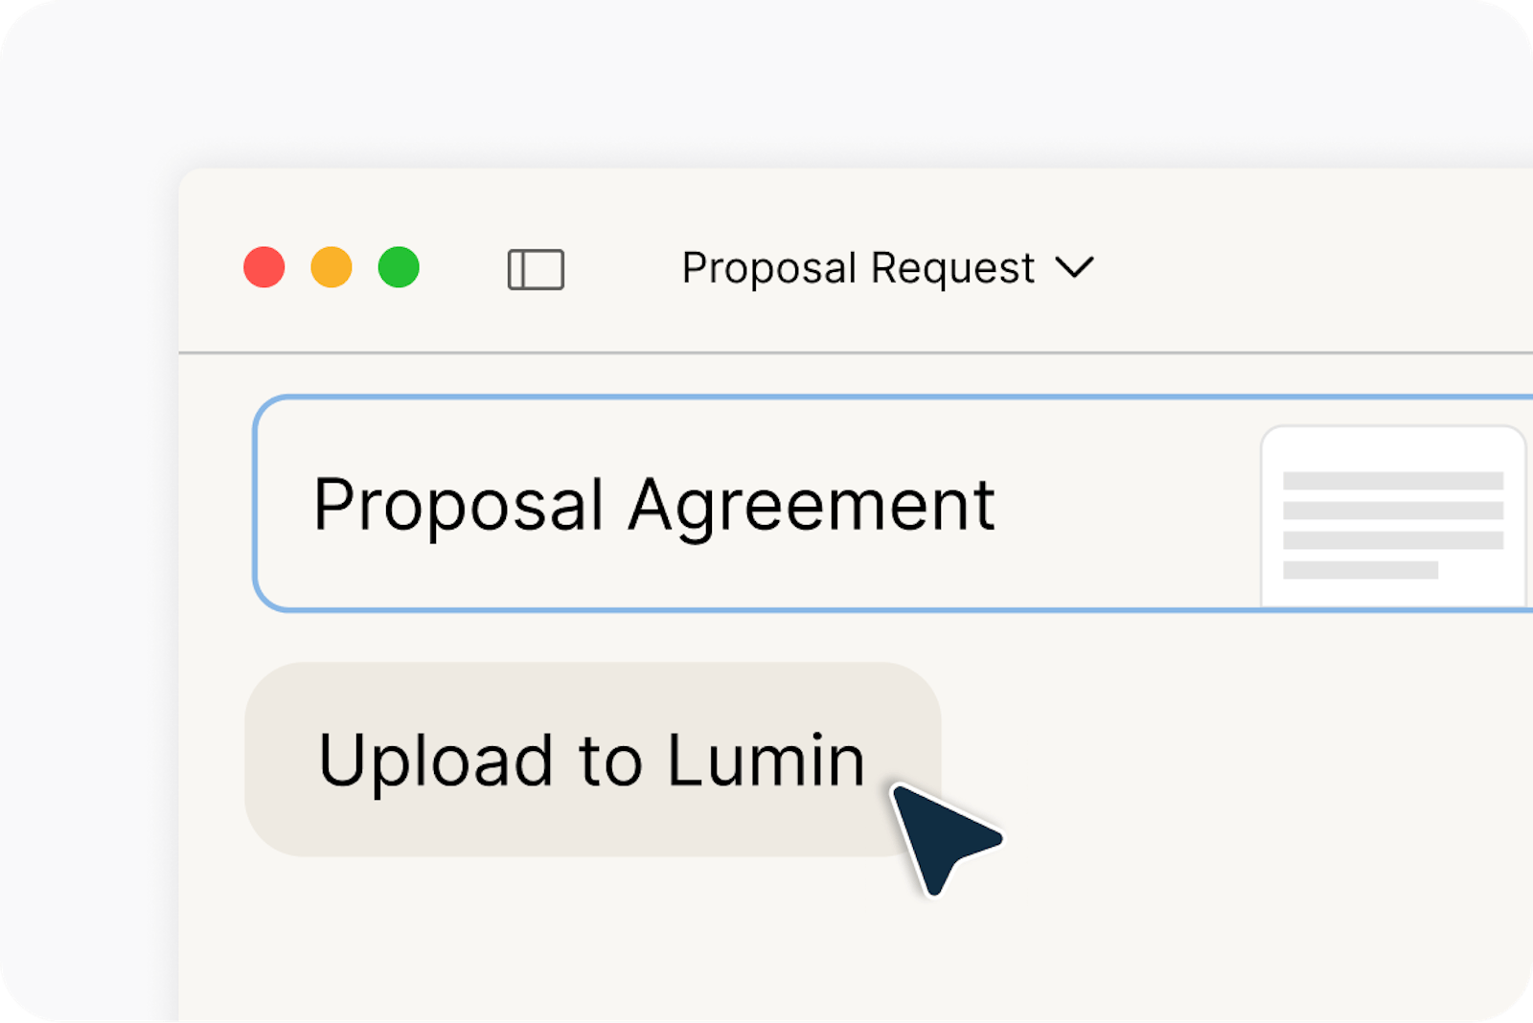Click the yellow minimize window button
This screenshot has width=1533, height=1023.
coord(332,267)
